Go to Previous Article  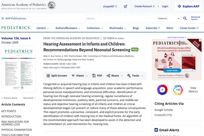(x=9, y=98)
